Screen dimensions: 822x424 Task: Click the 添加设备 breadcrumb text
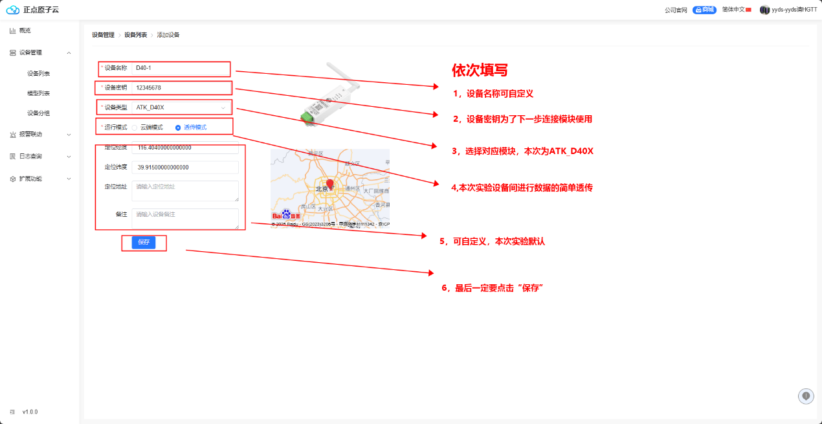tap(168, 35)
